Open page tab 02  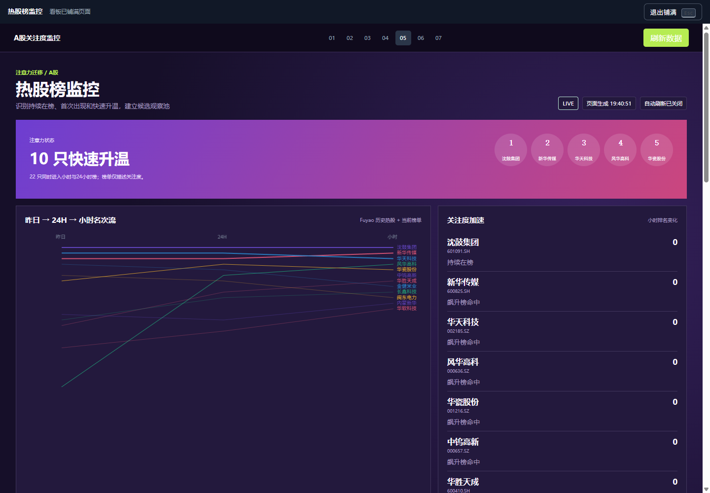(350, 38)
